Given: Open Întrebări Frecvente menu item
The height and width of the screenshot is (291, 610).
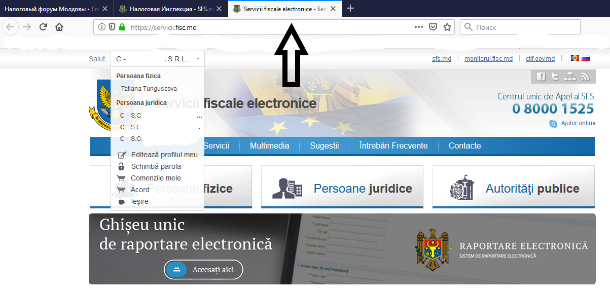Looking at the screenshot, I should [x=393, y=146].
